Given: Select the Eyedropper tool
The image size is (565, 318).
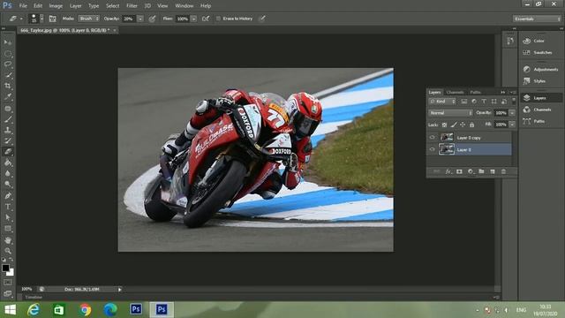Looking at the screenshot, I should 8,97.
